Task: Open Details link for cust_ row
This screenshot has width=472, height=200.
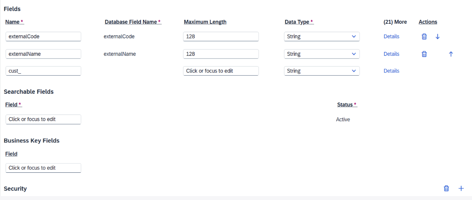Action: click(391, 71)
